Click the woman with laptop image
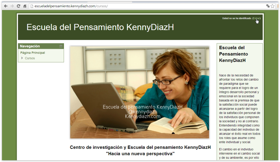This screenshot has width=280, height=162. [x=139, y=92]
